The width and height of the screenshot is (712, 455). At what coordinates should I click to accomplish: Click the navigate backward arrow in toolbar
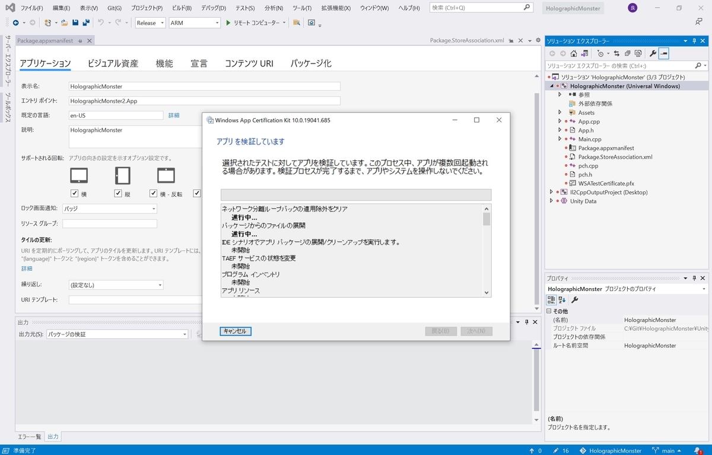pos(15,23)
